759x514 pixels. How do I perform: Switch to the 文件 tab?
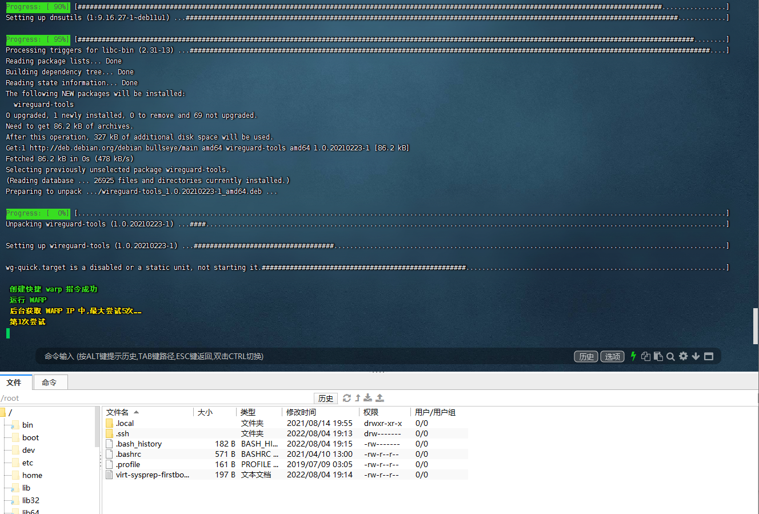[x=15, y=382]
